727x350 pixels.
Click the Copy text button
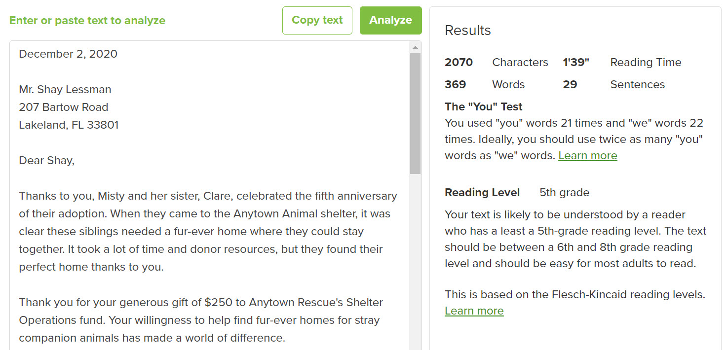tap(317, 20)
